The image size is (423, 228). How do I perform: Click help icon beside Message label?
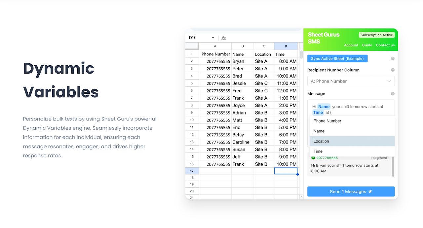[393, 94]
